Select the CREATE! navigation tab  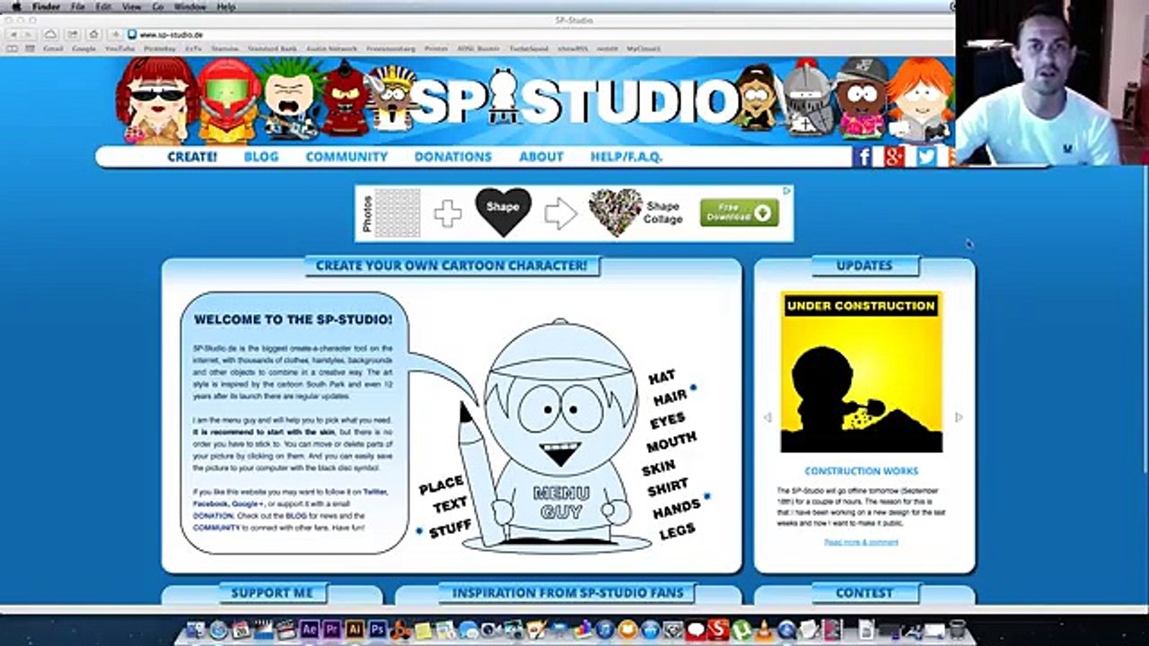[192, 156]
